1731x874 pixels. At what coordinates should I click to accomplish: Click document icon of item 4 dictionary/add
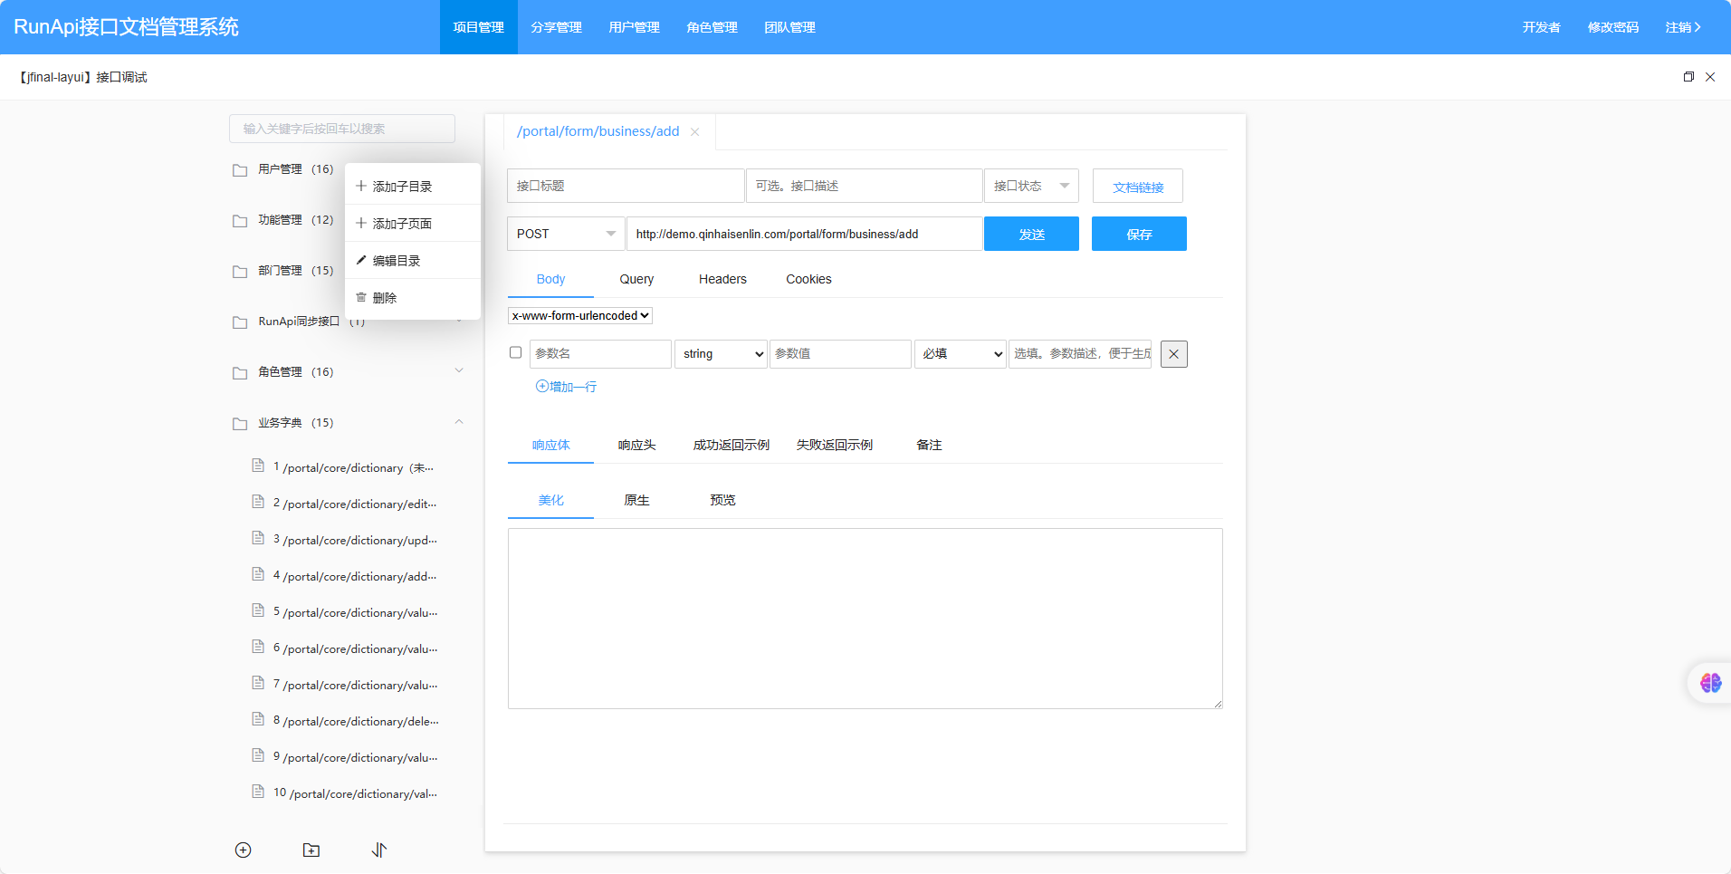pos(258,574)
